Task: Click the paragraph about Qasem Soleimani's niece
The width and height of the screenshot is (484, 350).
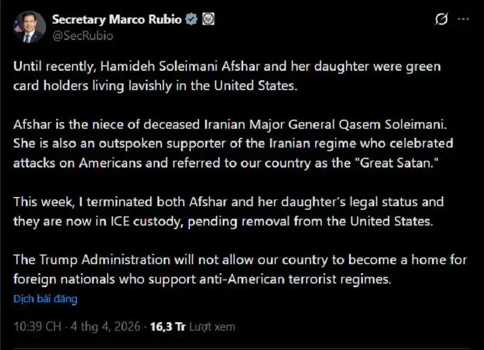Action: tap(233, 145)
